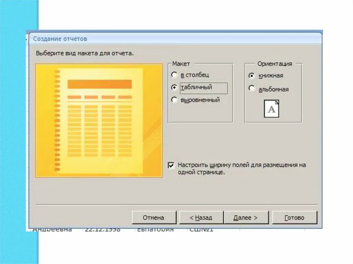Pick the "выровненный" layout option
This screenshot has width=353, height=264.
pos(174,99)
